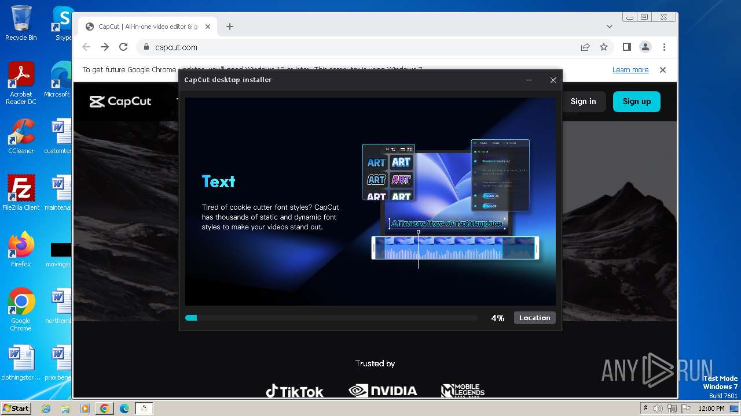Viewport: 741px width, 416px height.
Task: Open the Windows Start menu
Action: pos(16,408)
